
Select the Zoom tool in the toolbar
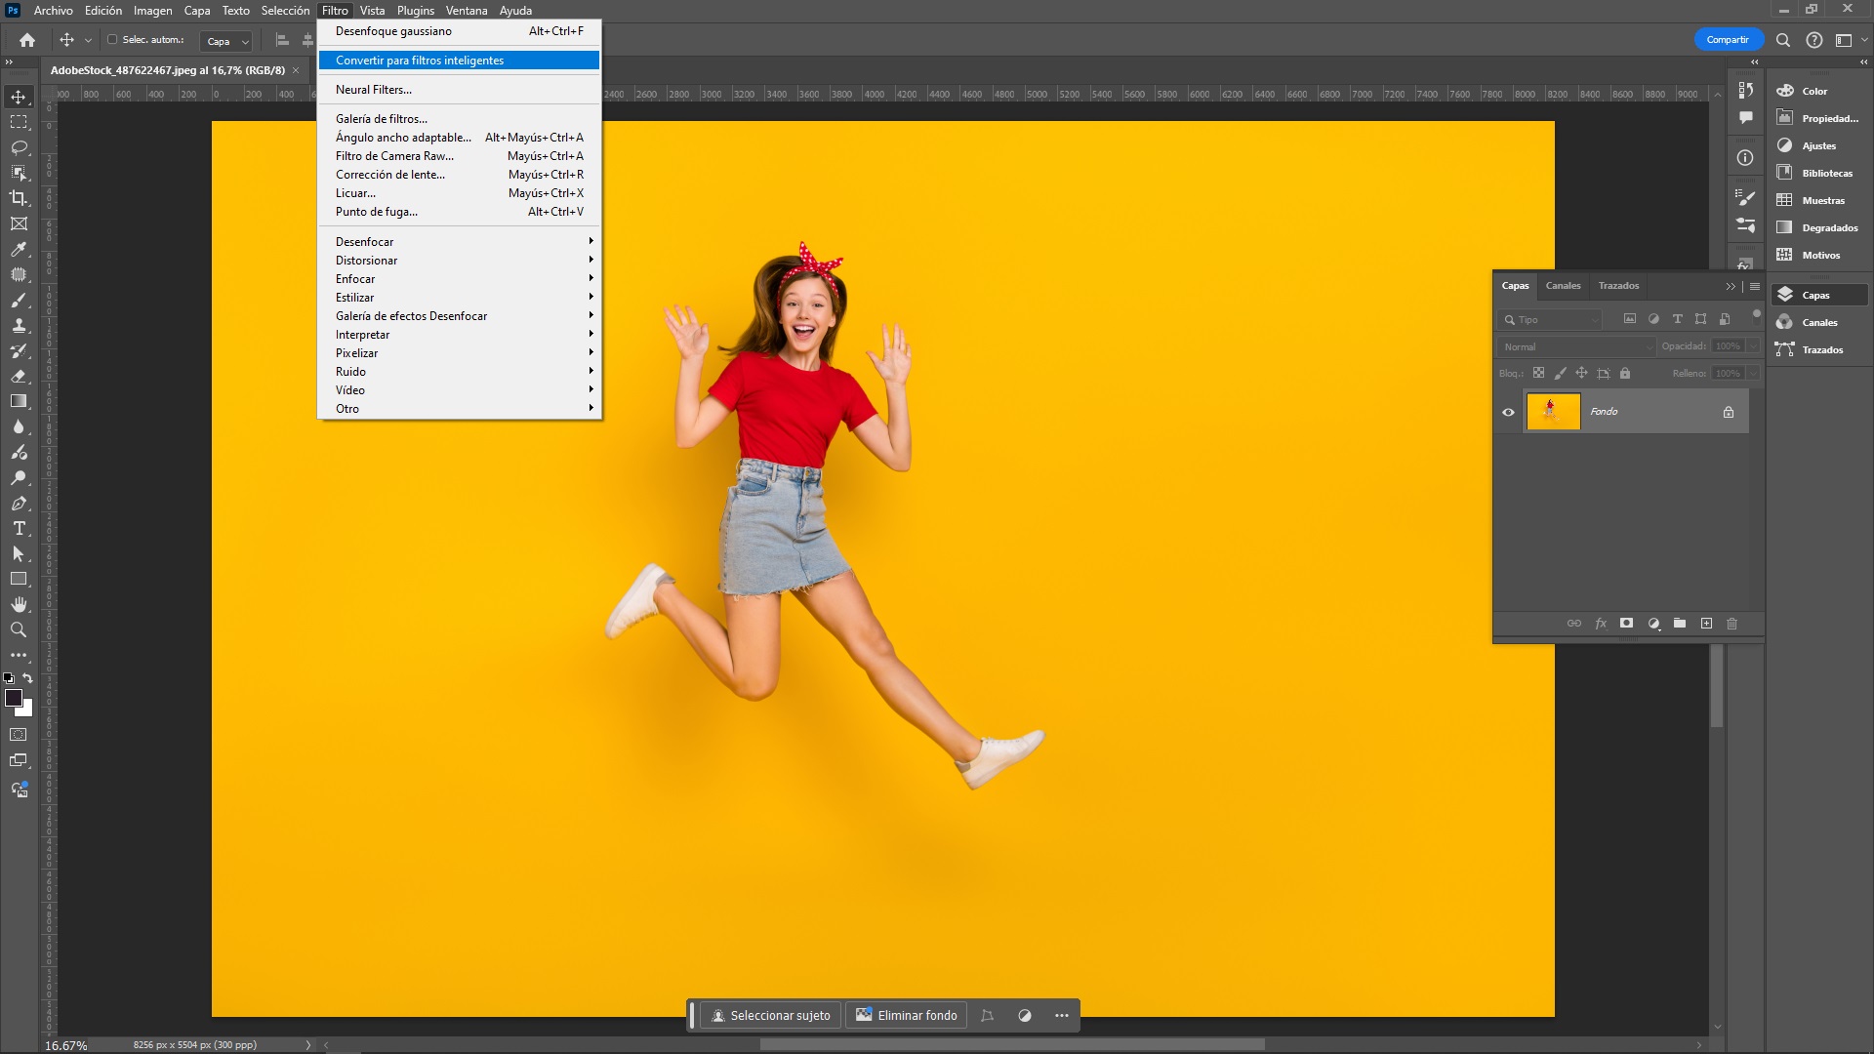coord(19,630)
